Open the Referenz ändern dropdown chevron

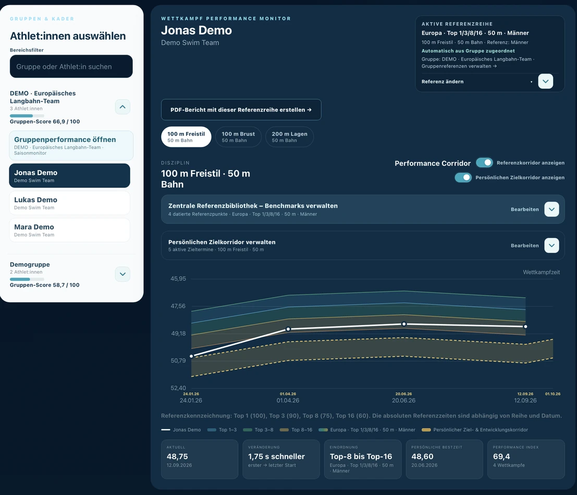click(x=545, y=81)
